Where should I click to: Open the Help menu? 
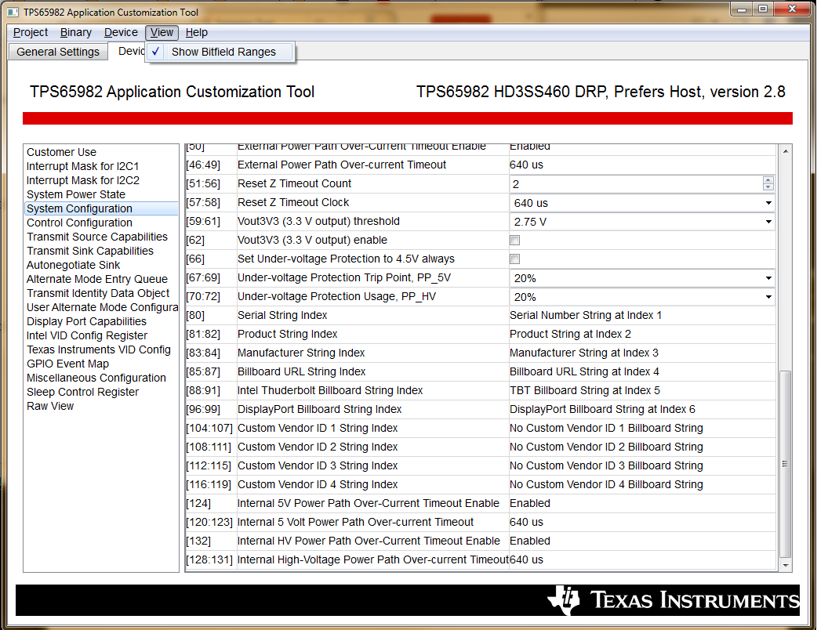pyautogui.click(x=196, y=32)
